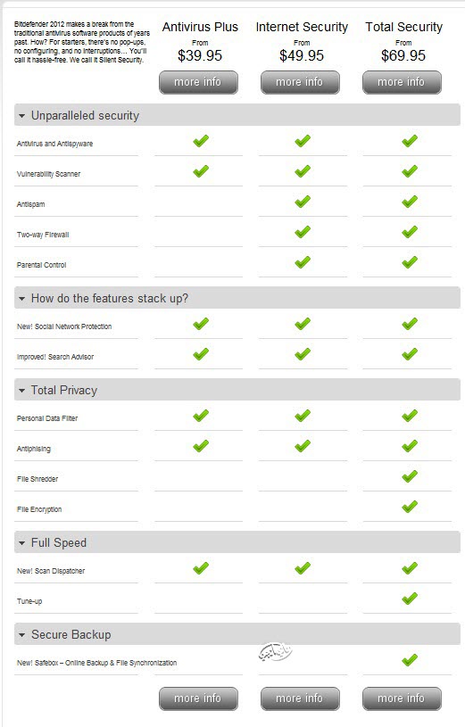Collapse the Total Privacy section arrow
The height and width of the screenshot is (727, 465).
[21, 391]
